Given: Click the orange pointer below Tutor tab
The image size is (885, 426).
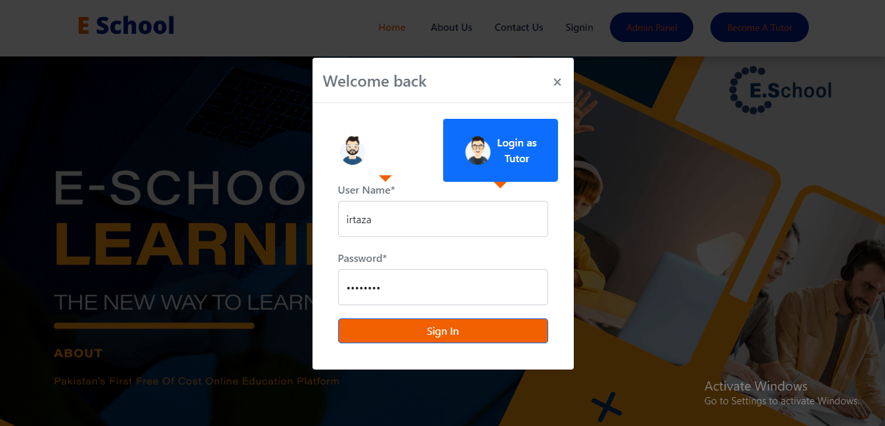Looking at the screenshot, I should click(x=500, y=185).
